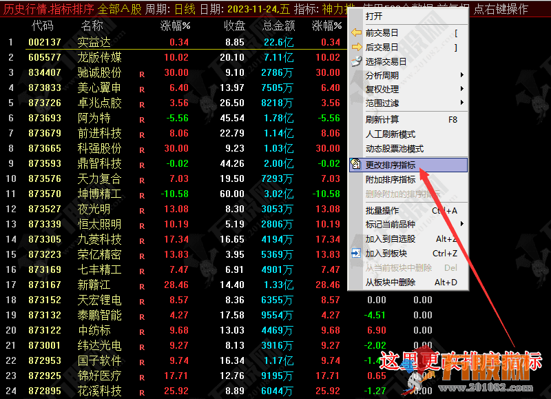The image size is (551, 399).
Task: Click the R marker next to 美心翼申
Action: (142, 90)
